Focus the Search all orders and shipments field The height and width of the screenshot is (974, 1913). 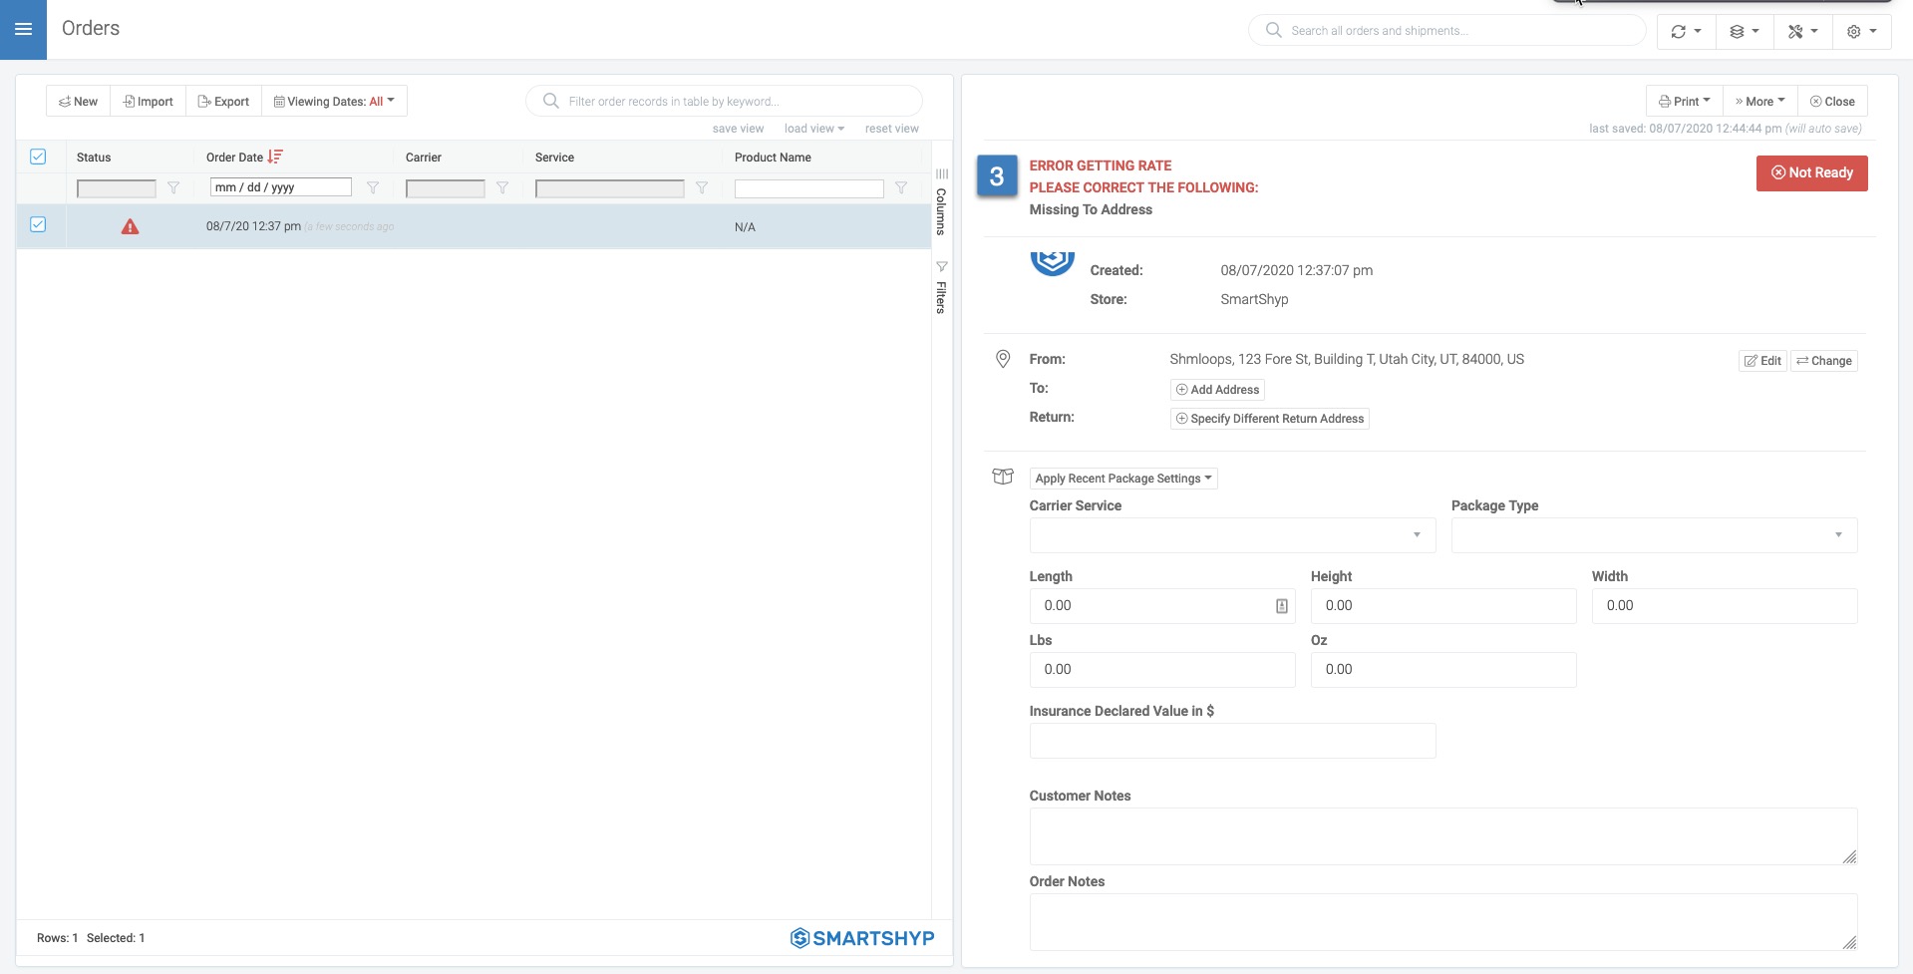(1446, 30)
